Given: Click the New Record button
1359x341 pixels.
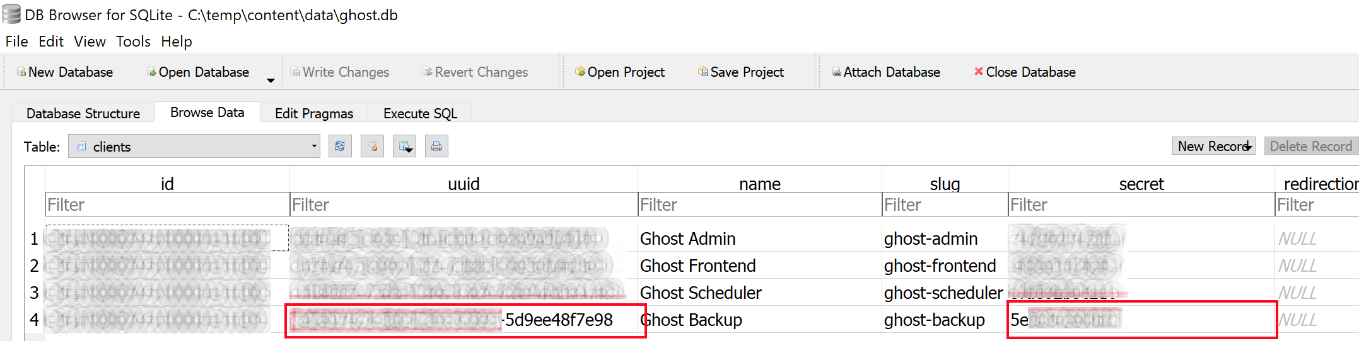Looking at the screenshot, I should point(1214,146).
